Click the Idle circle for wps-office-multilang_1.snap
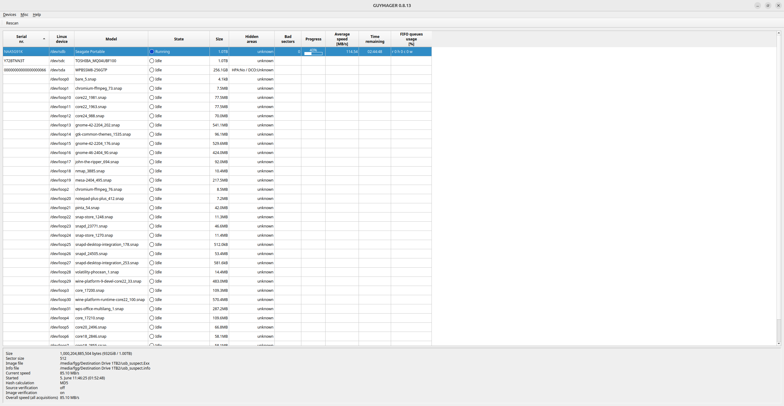 pyautogui.click(x=152, y=309)
